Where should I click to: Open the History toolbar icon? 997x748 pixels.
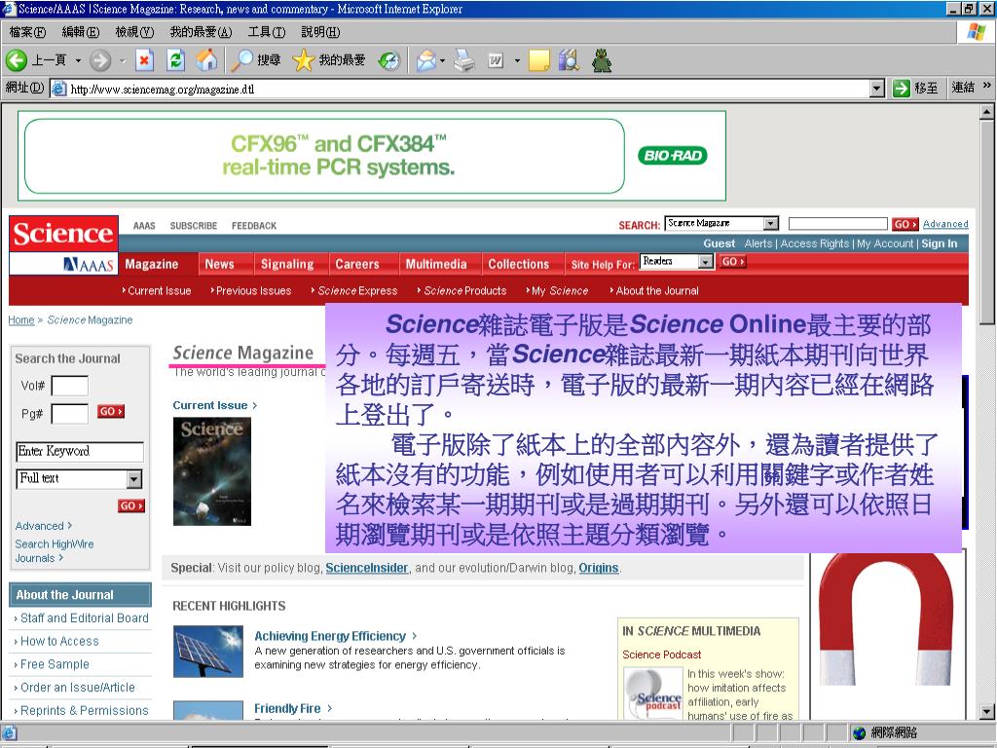click(x=388, y=60)
